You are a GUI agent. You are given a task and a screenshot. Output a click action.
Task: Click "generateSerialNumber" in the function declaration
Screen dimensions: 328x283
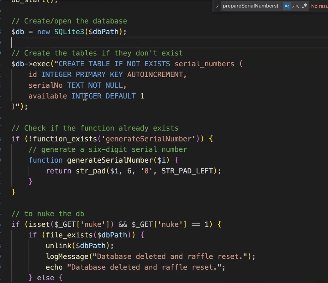[110, 160]
